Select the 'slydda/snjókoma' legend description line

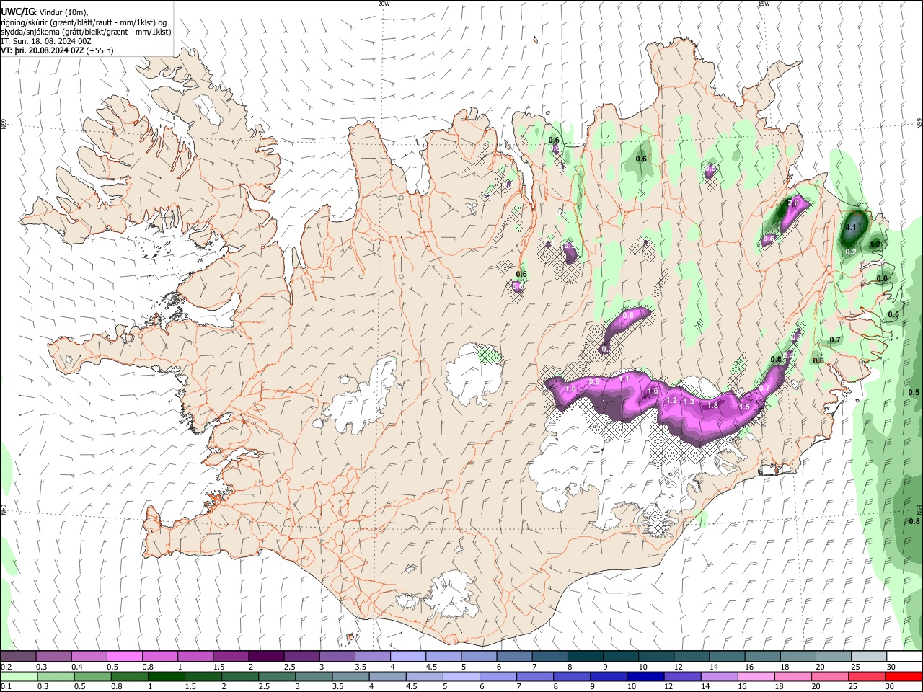click(x=86, y=32)
